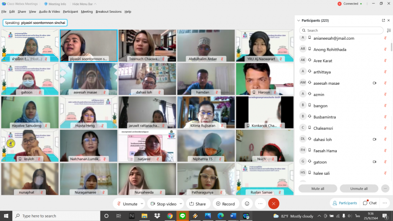The image size is (393, 221).
Task: Toggle the Participants panel button
Action: 345,203
